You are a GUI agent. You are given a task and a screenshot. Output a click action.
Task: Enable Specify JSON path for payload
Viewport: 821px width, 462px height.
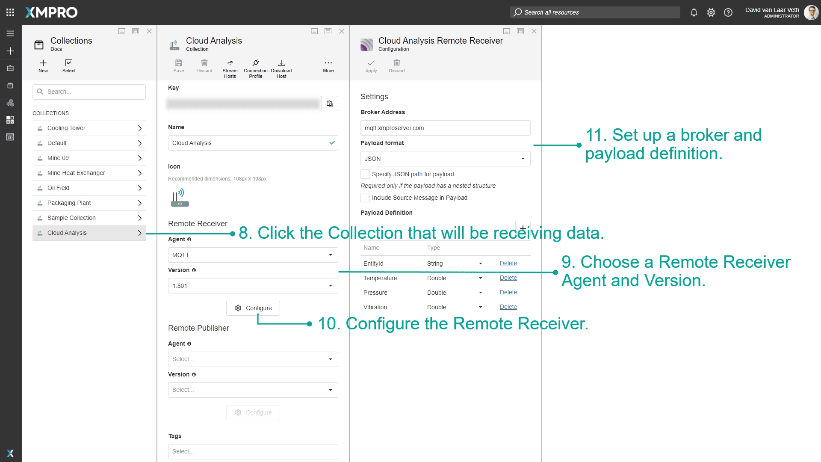click(365, 174)
